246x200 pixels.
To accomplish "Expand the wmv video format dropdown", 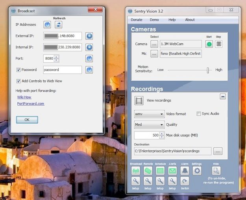I will click(x=149, y=114).
